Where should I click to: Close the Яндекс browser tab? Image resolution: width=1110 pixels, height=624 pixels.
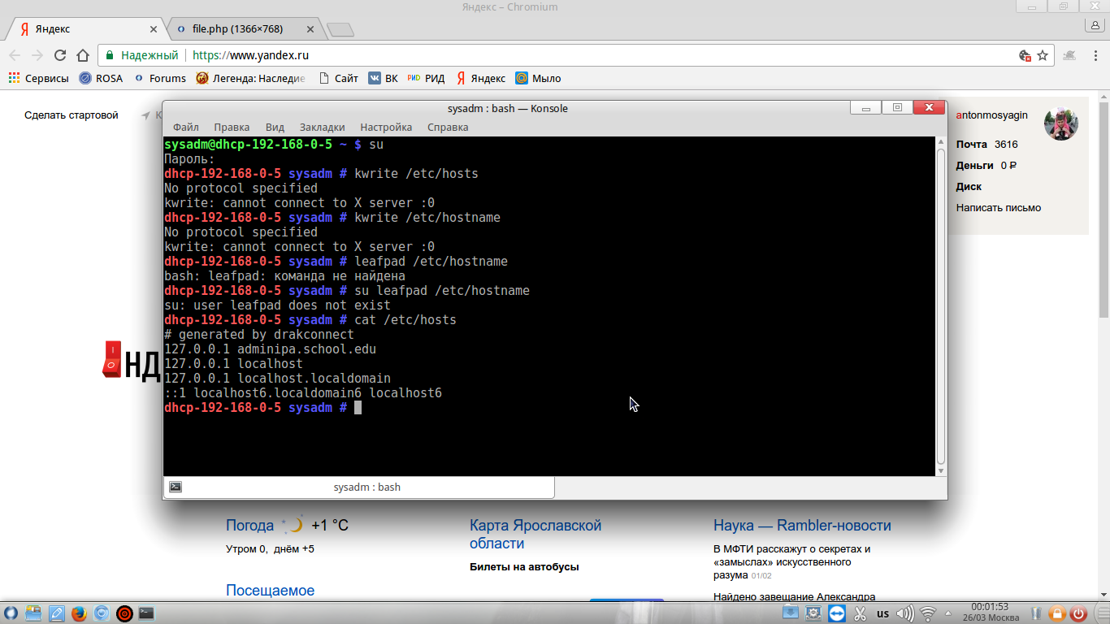154,29
